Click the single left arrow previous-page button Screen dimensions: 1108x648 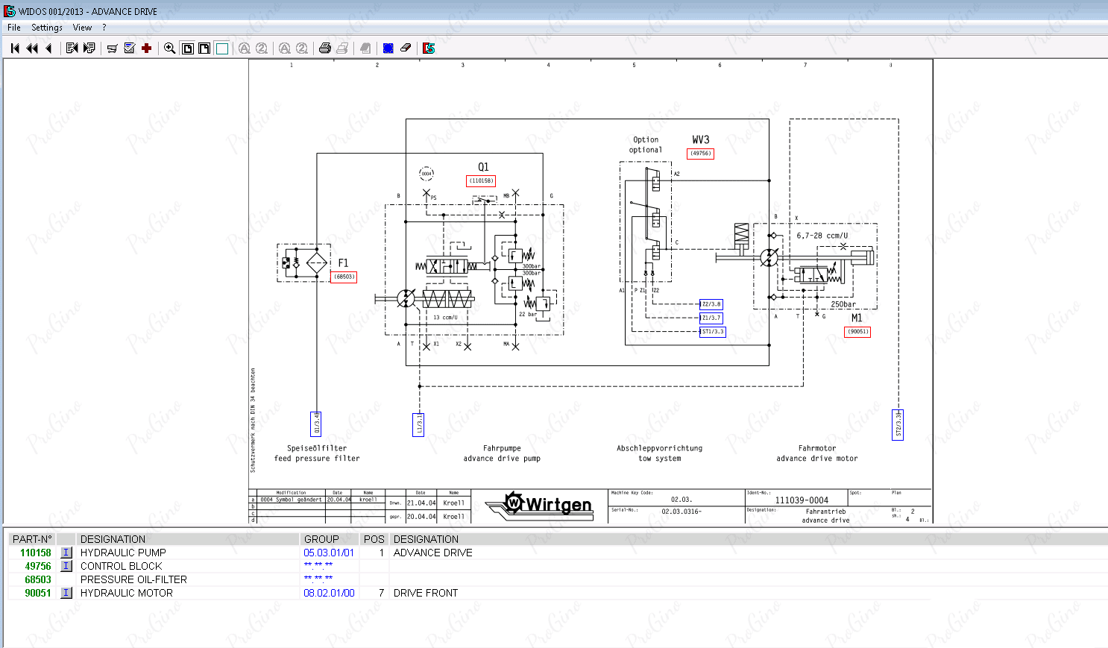click(49, 48)
